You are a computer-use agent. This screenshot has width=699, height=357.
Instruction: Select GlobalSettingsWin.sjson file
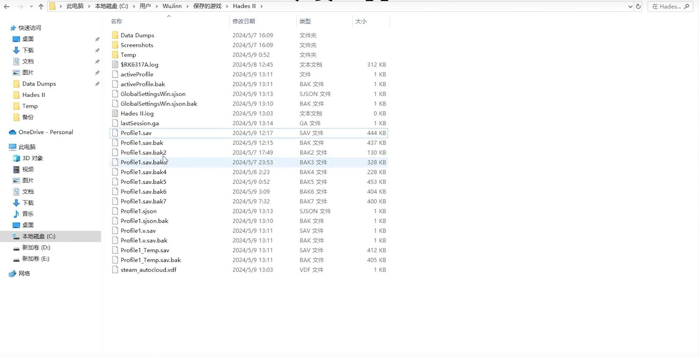point(153,94)
